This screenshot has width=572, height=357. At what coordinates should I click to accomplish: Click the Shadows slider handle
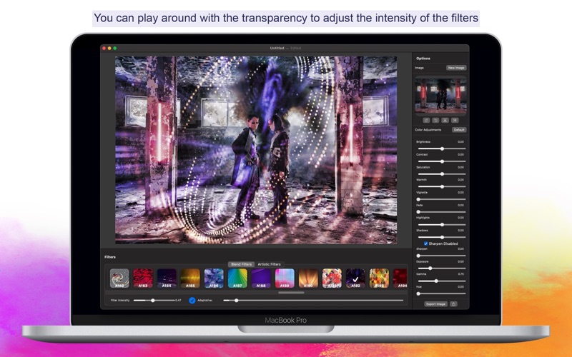tap(442, 237)
